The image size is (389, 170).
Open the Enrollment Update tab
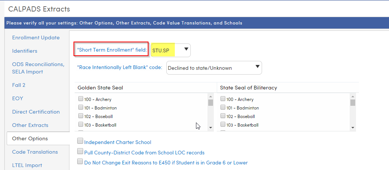click(x=36, y=38)
